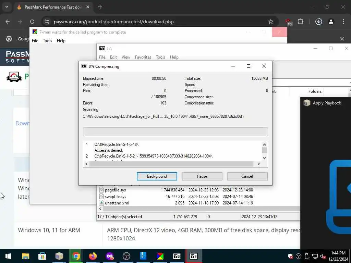Cancel the compression operation

click(x=247, y=176)
